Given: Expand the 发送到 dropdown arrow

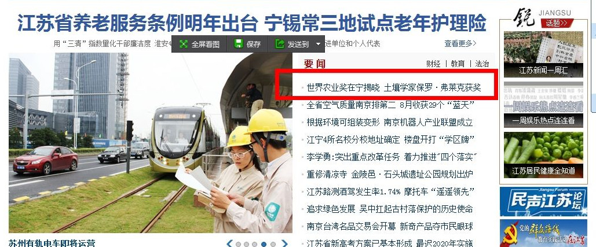Looking at the screenshot, I should [318, 44].
